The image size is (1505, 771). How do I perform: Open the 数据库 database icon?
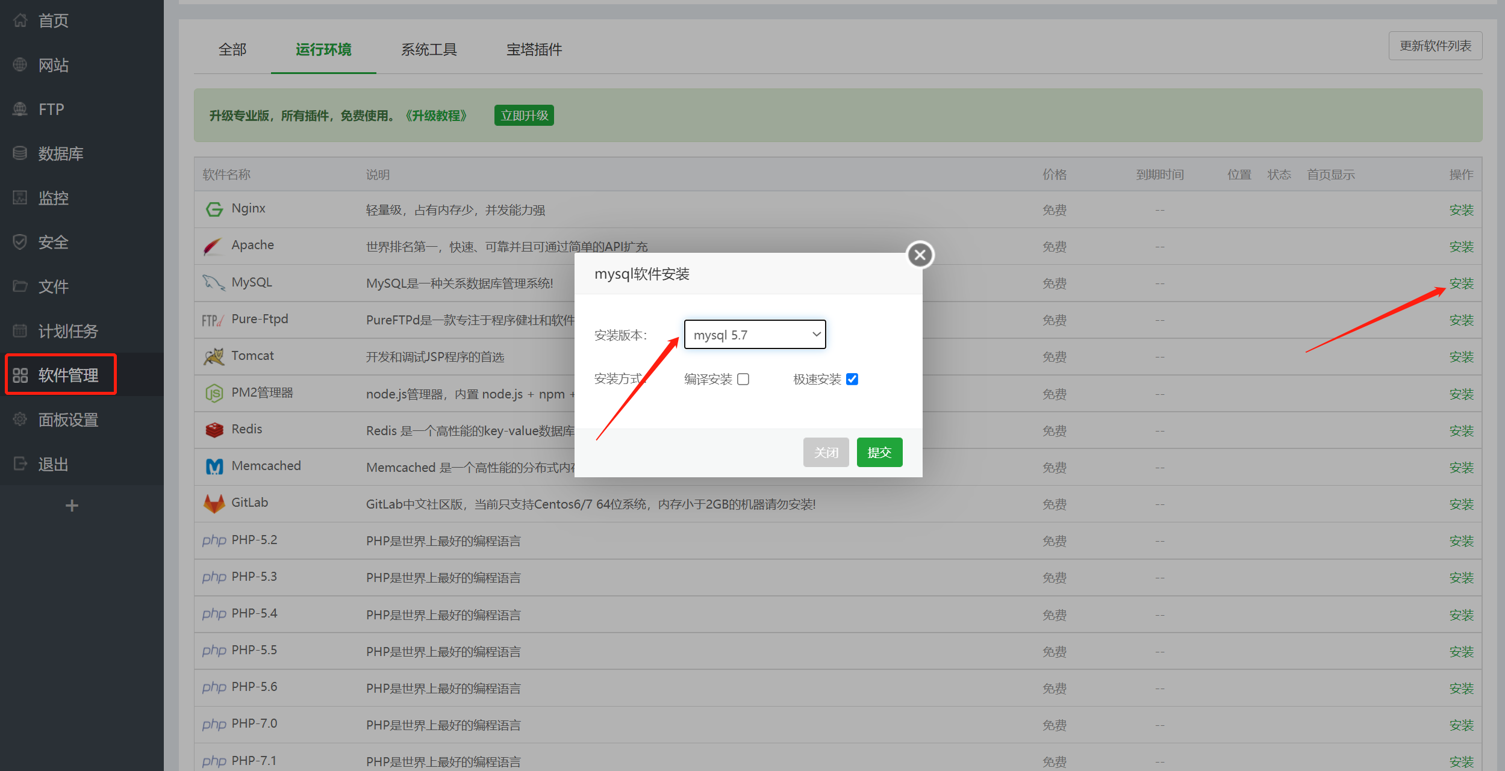pyautogui.click(x=20, y=153)
